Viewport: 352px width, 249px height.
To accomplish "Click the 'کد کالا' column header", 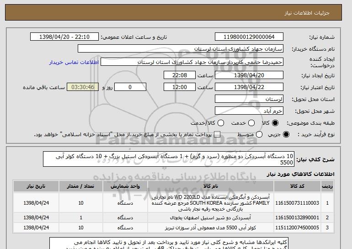I will click(297, 186).
